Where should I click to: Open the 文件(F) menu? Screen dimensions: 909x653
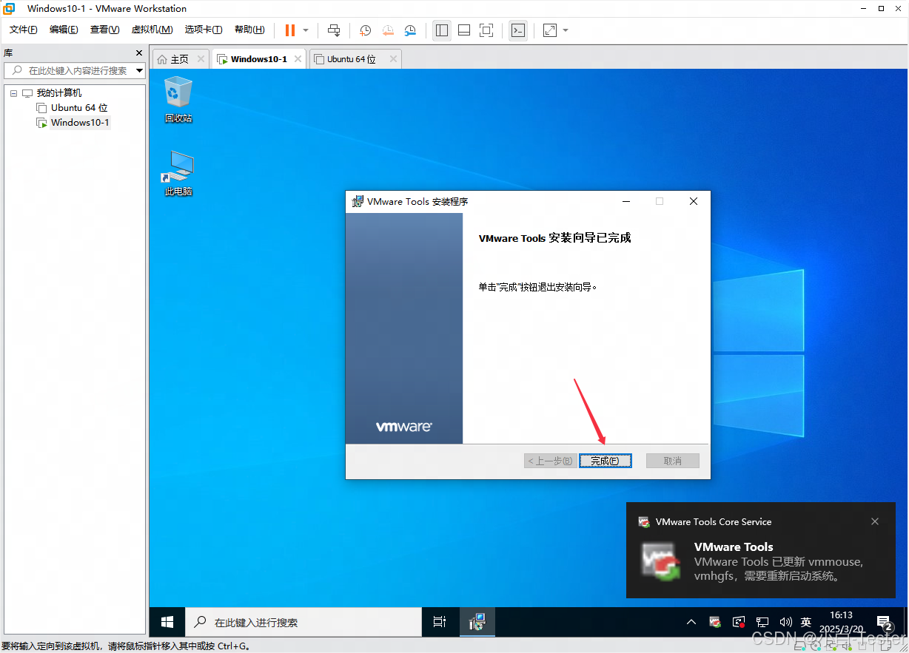[23, 30]
